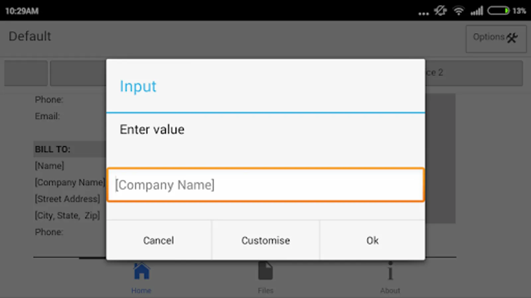Tap the About info icon
Screen dimensions: 531x298
pyautogui.click(x=390, y=272)
